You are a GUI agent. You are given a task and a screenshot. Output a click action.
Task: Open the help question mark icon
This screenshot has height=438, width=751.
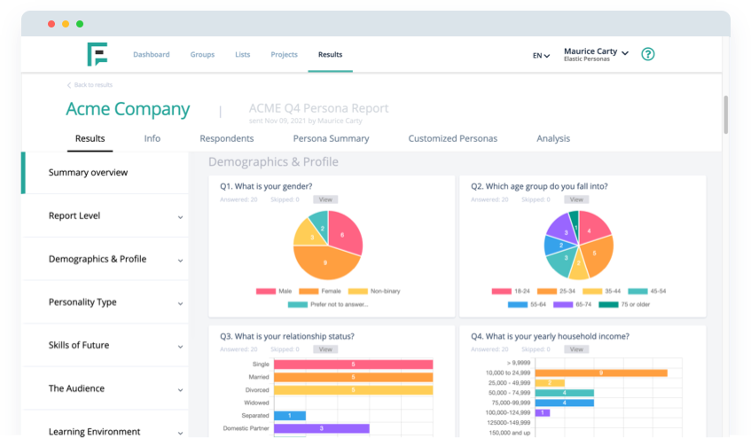pos(647,54)
